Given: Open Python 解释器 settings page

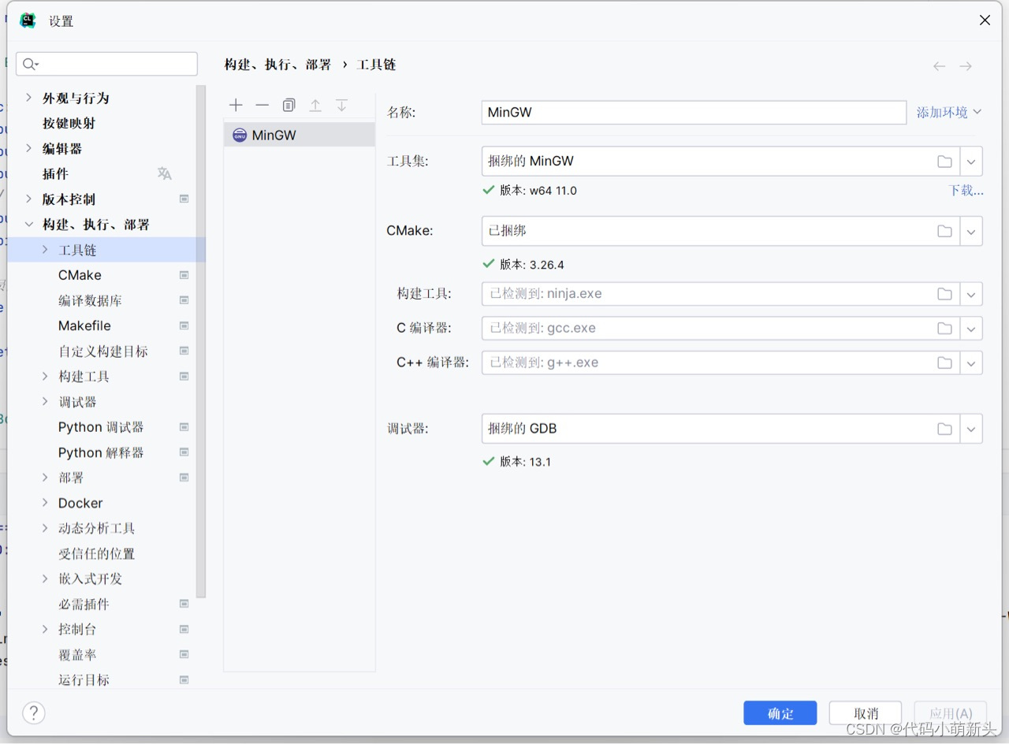Looking at the screenshot, I should (x=101, y=452).
